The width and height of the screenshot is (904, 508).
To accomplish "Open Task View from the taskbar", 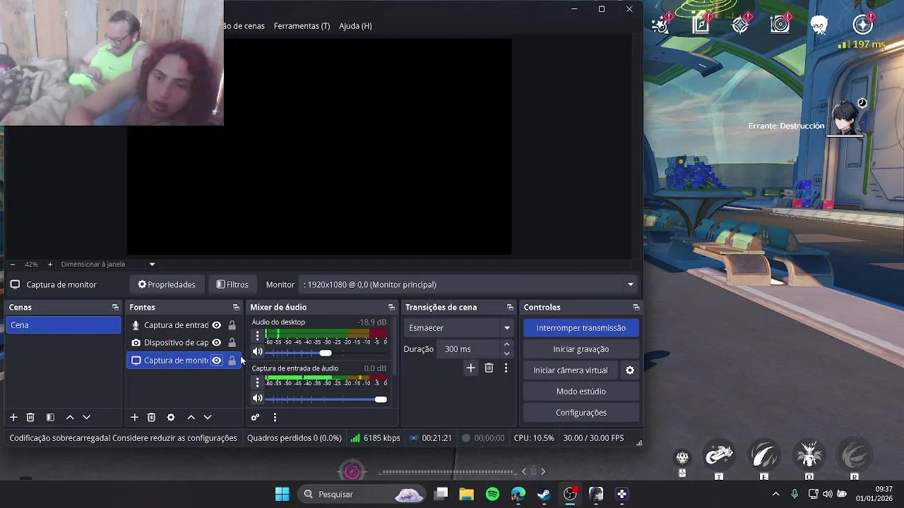I will pyautogui.click(x=441, y=495).
